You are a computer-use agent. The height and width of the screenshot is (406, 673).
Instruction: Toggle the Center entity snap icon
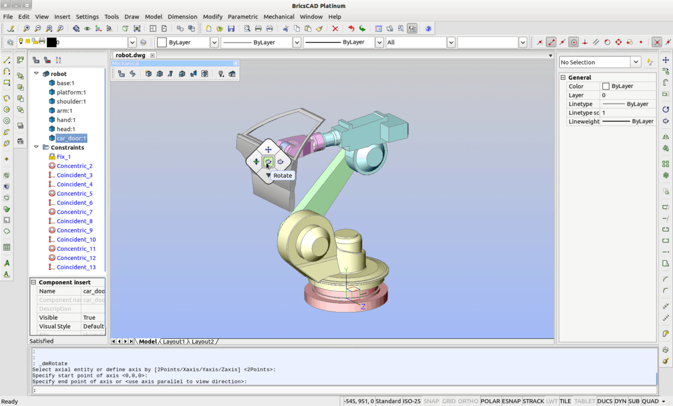574,42
